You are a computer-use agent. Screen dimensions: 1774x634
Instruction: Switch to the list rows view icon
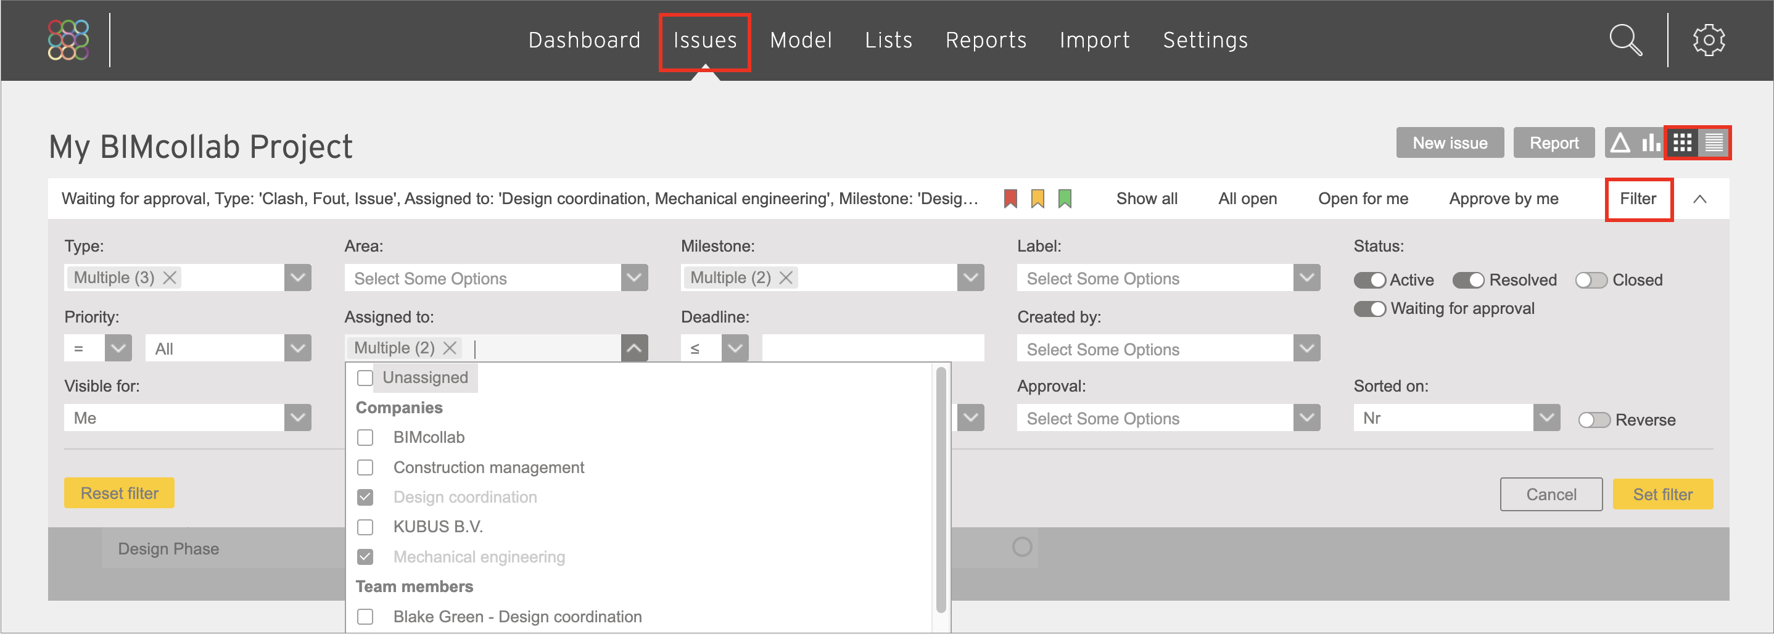(x=1714, y=143)
